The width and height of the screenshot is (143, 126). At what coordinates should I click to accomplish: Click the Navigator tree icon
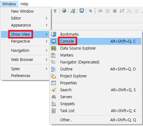click(x=53, y=62)
